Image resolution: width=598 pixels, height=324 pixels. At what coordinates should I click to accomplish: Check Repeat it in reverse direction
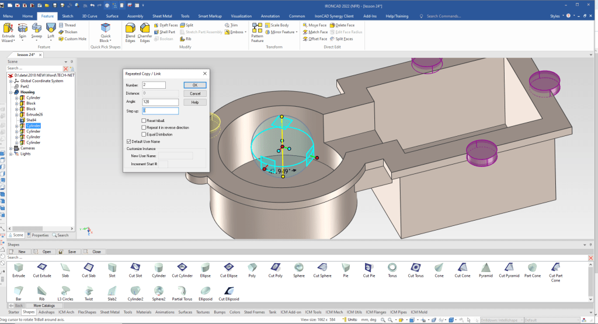click(x=144, y=127)
